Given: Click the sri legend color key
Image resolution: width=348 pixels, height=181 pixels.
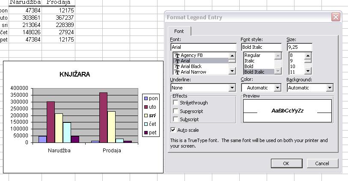Looking at the screenshot, I should point(146,116).
